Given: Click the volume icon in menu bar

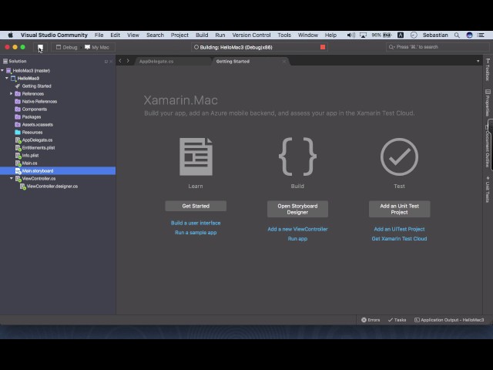Looking at the screenshot, I should tap(350, 35).
